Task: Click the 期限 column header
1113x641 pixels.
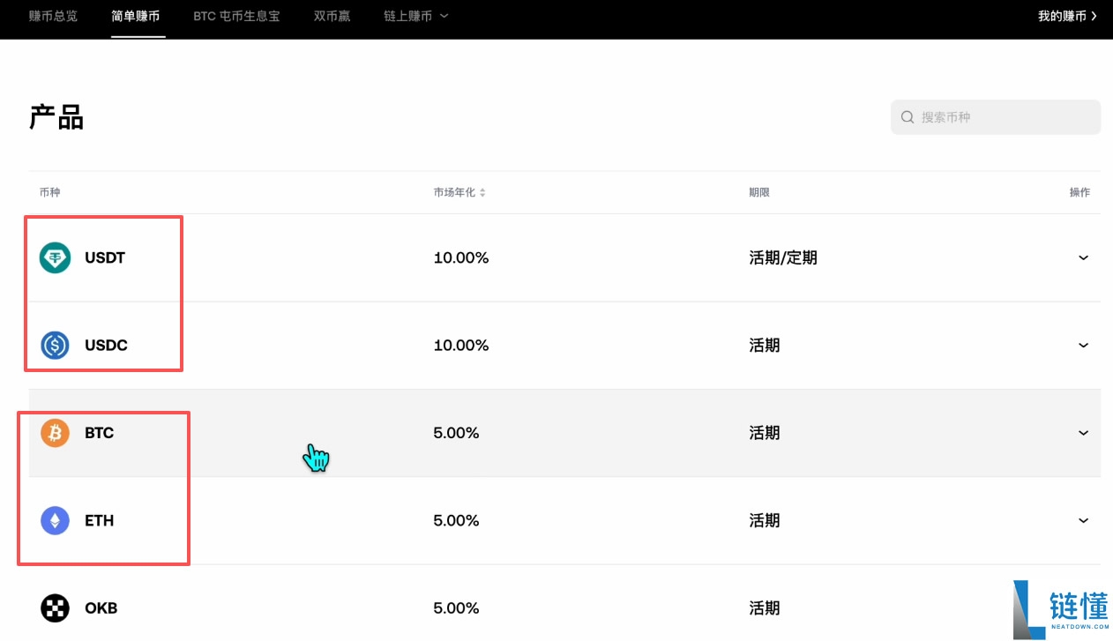Action: point(759,192)
